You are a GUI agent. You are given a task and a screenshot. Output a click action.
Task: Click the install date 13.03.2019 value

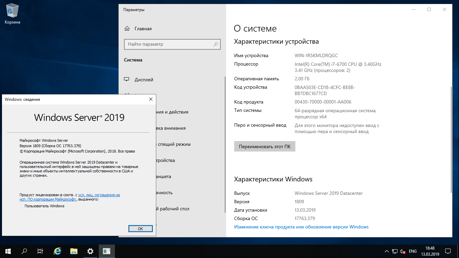click(x=305, y=210)
